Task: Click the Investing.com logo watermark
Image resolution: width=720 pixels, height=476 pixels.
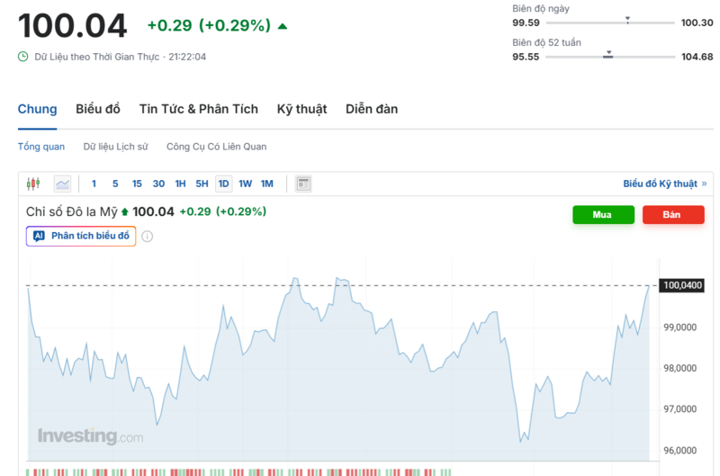Action: [90, 436]
